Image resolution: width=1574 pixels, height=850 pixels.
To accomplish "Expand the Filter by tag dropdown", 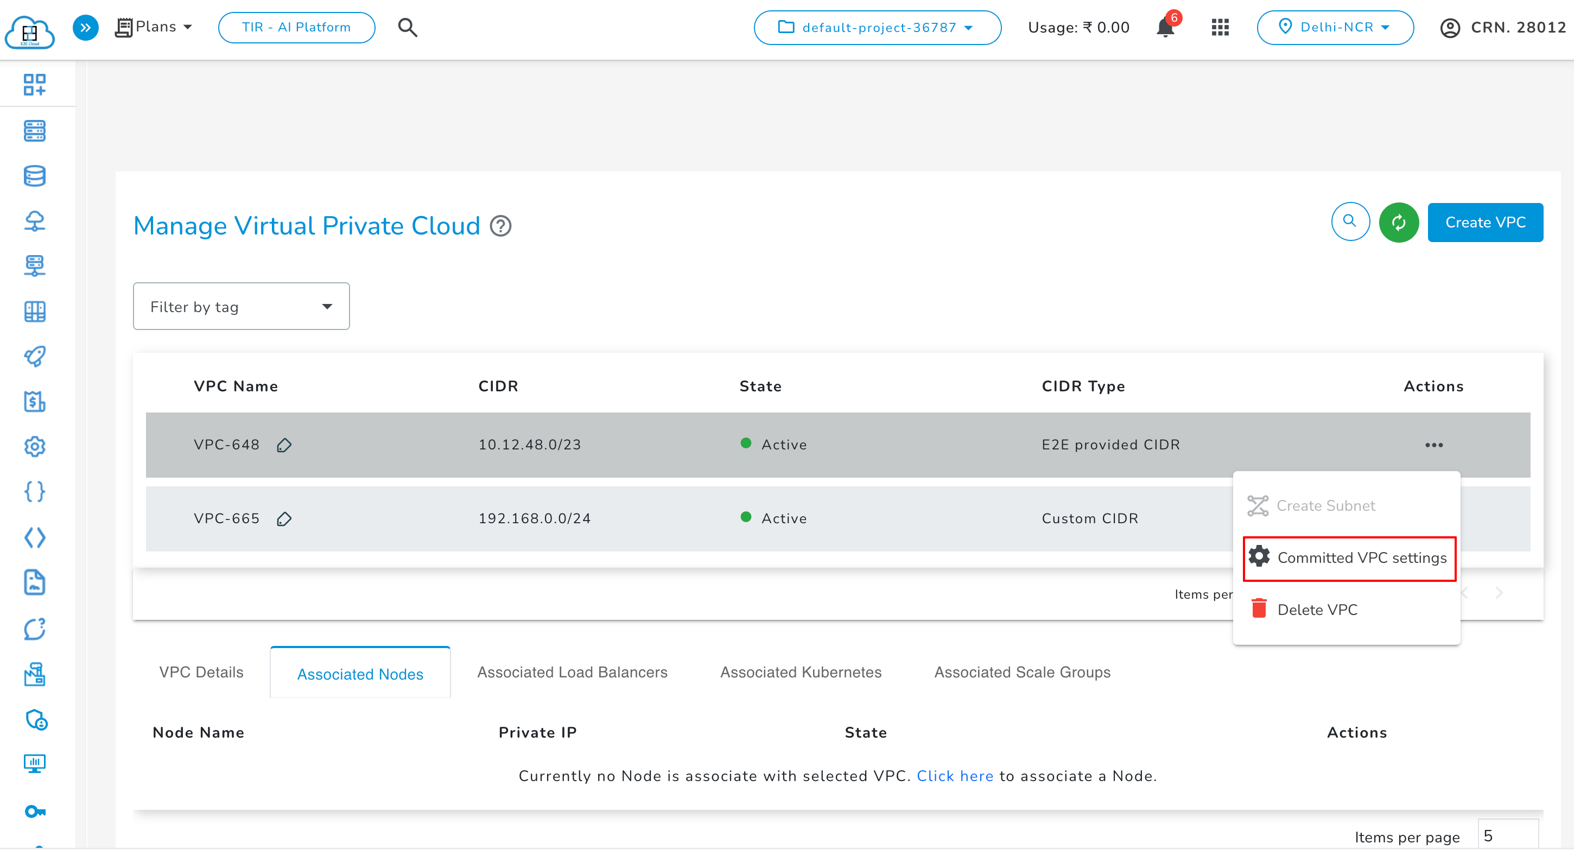I will 242,306.
